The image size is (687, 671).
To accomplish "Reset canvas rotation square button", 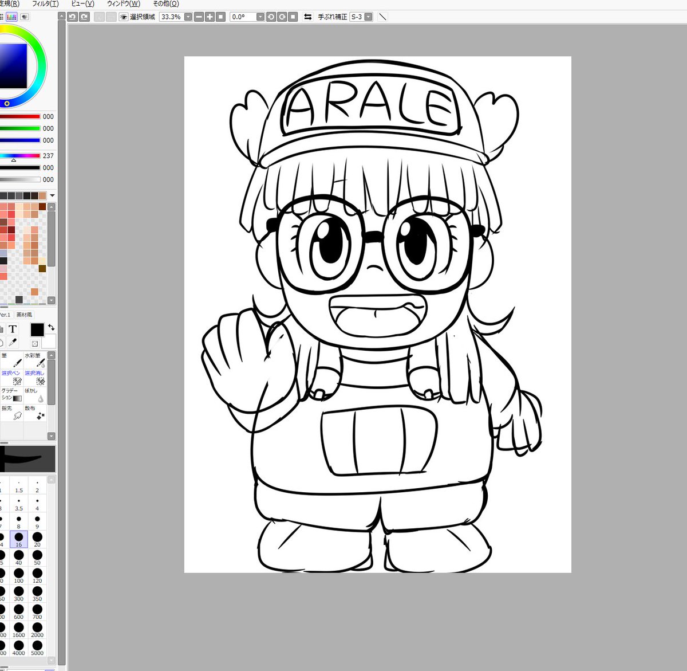I will coord(293,17).
